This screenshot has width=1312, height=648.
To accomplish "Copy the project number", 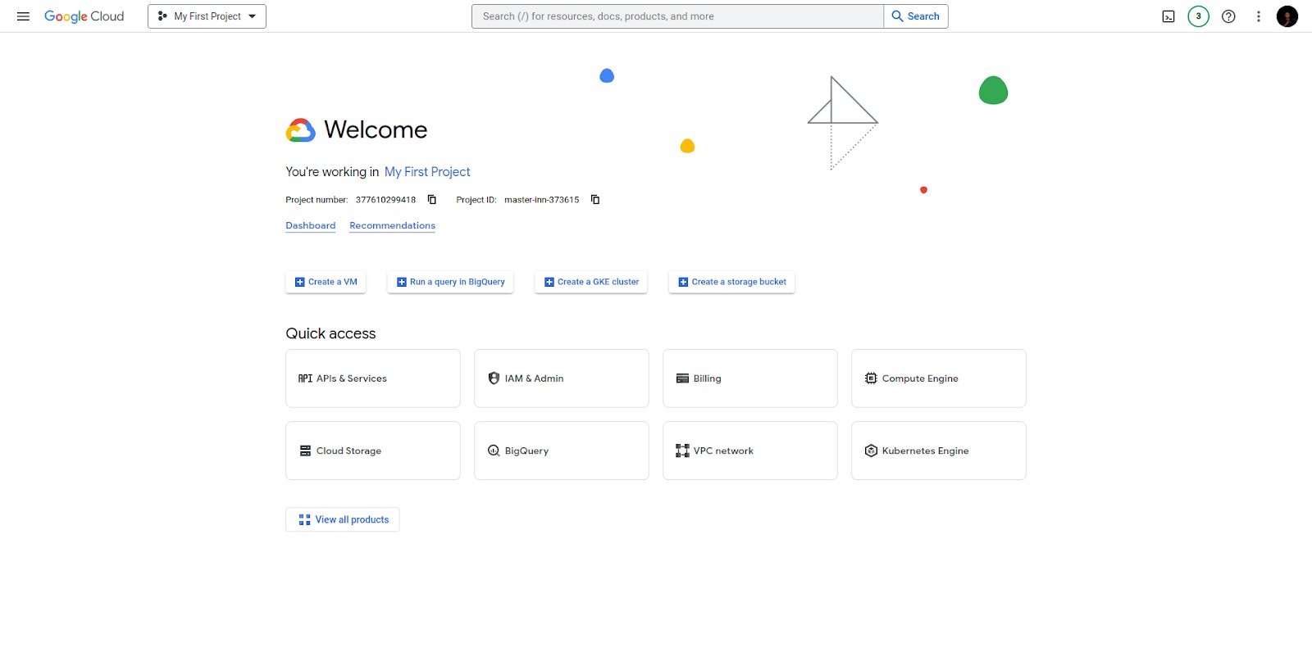I will pos(432,200).
